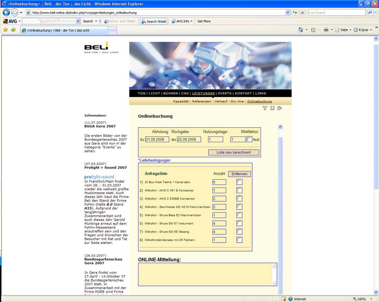Click the RSS feeds icon

click(x=313, y=30)
